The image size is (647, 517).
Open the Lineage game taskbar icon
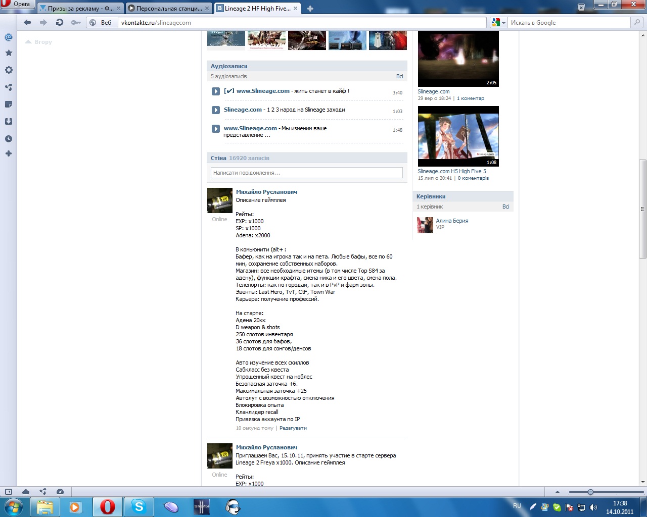tap(202, 507)
